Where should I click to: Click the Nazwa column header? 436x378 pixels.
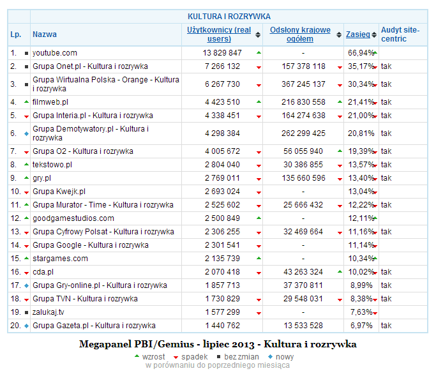click(x=45, y=34)
